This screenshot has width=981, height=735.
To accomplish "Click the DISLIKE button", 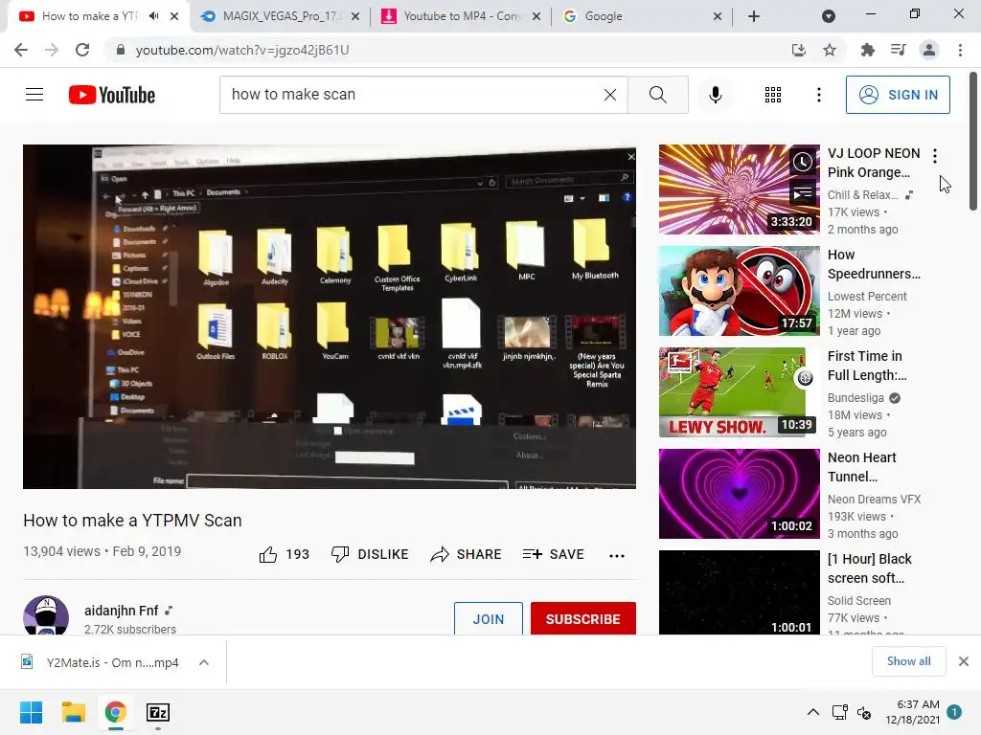I will coord(370,554).
